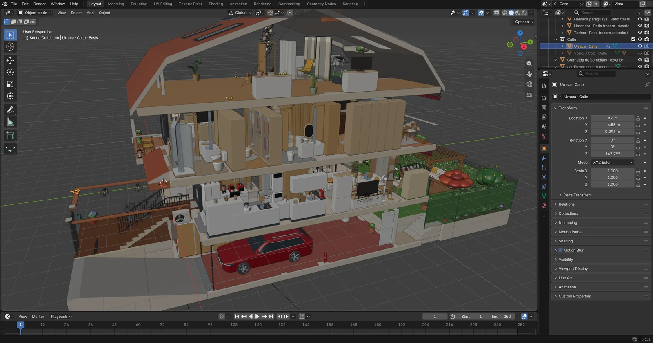Activate the Rotate tool

pos(10,73)
